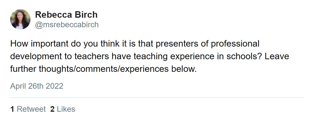
Task: Click the year "2022" in the date
Action: coord(54,86)
